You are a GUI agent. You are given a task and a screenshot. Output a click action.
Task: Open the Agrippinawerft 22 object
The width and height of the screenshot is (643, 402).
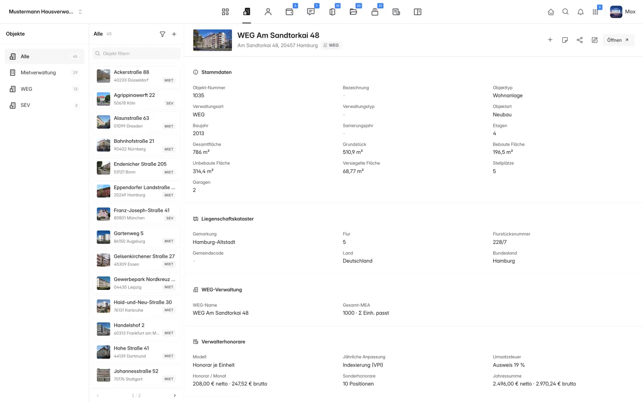tap(136, 99)
